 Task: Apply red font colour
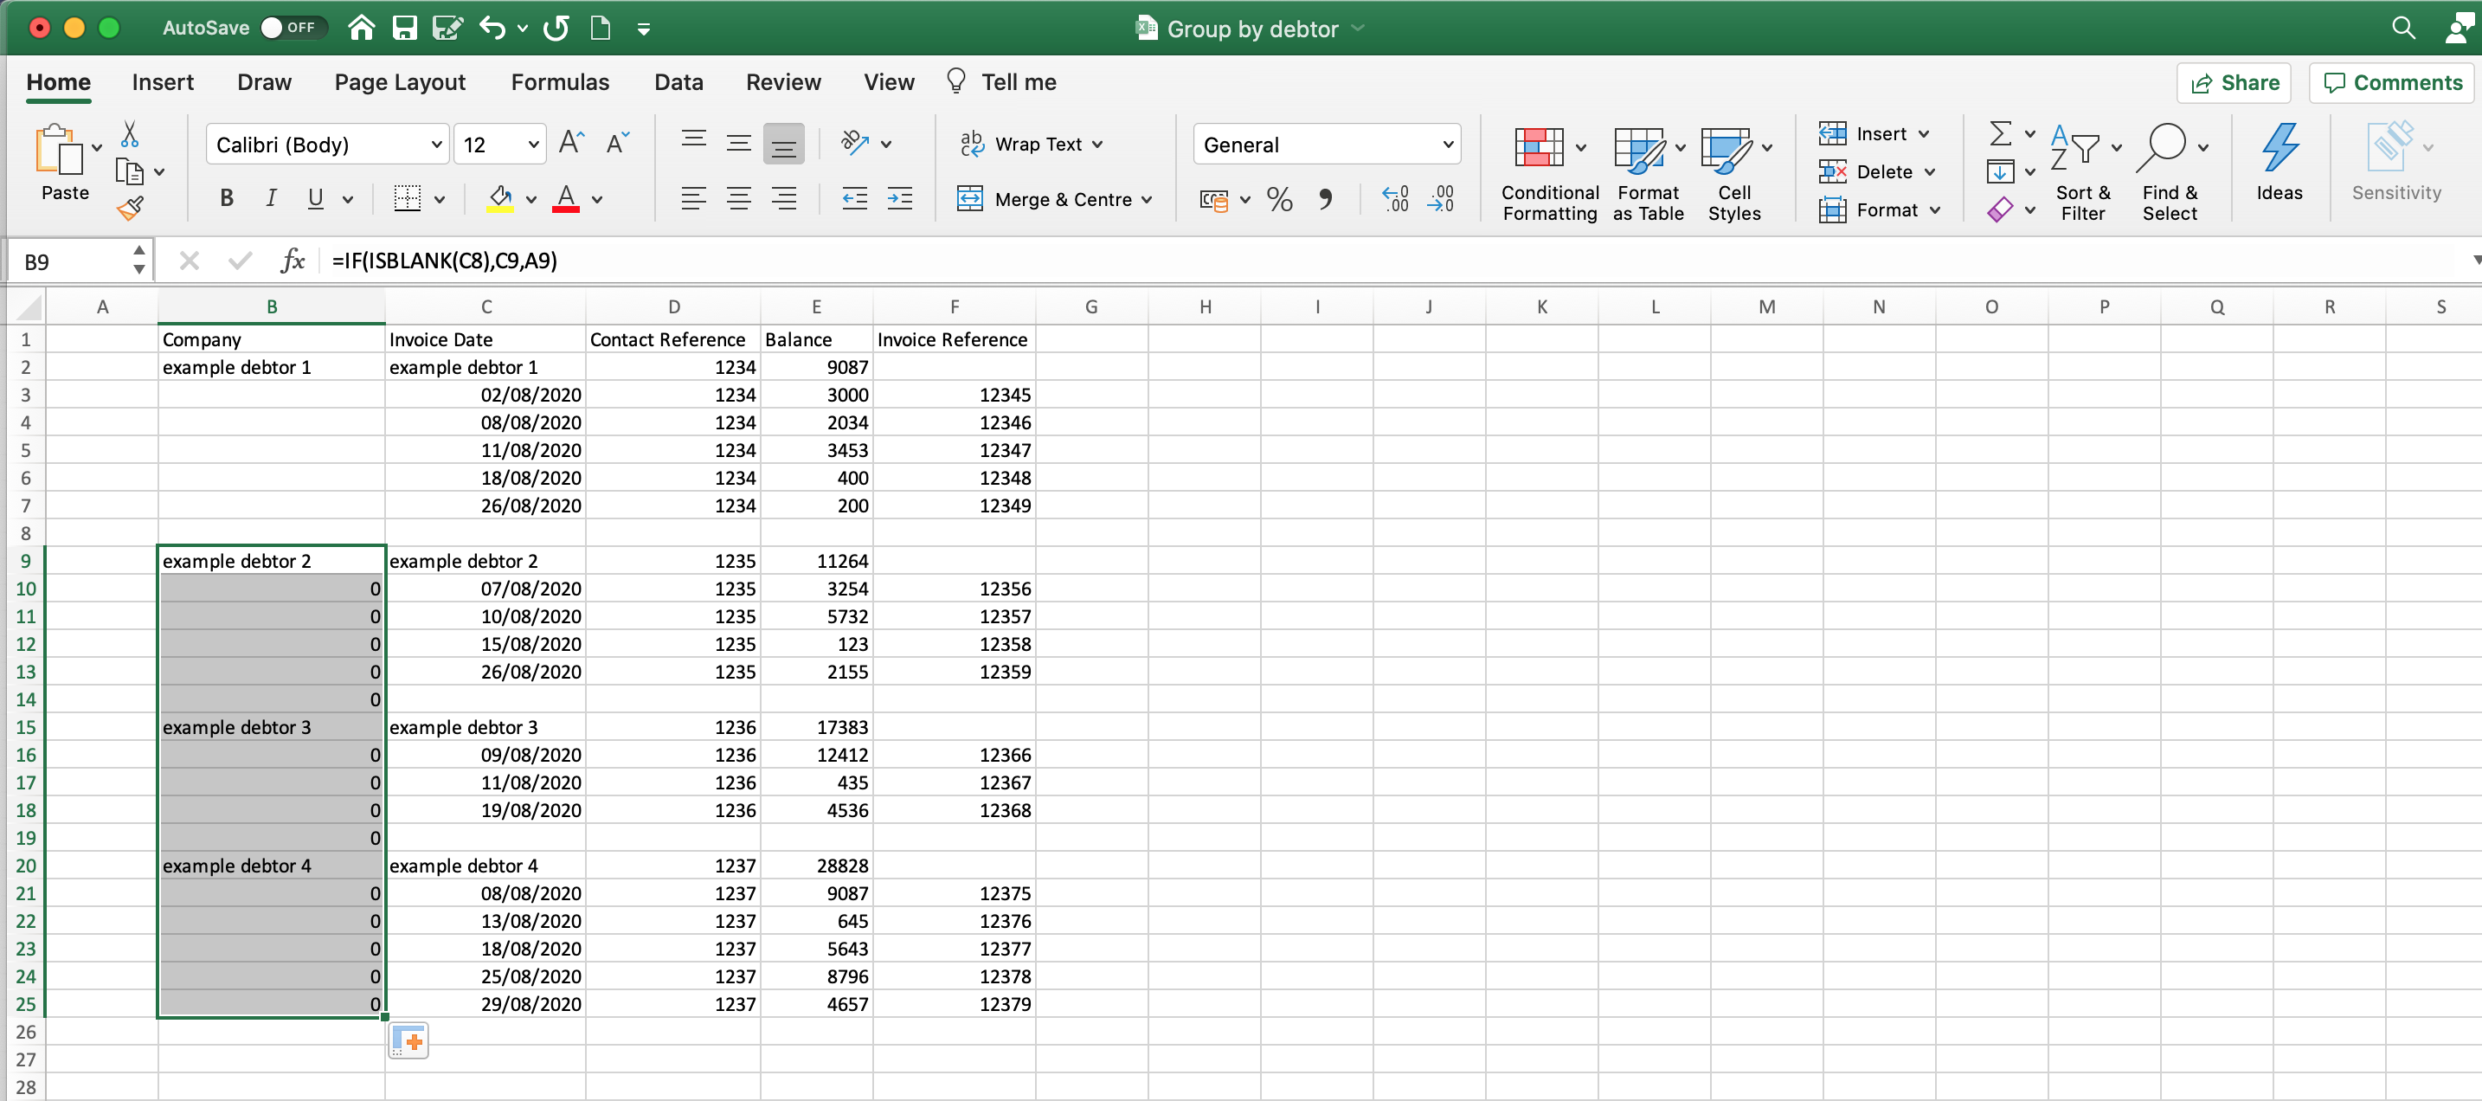point(567,198)
